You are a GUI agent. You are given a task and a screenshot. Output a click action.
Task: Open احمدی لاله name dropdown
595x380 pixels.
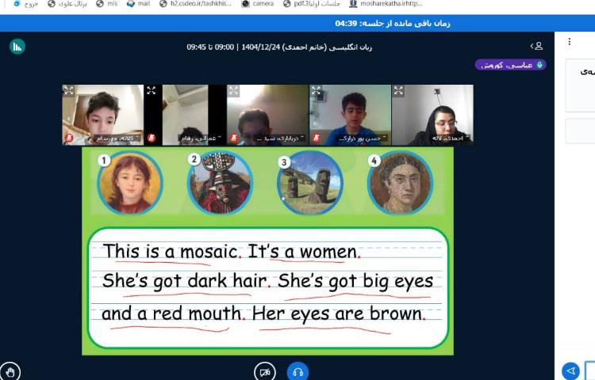(x=449, y=139)
